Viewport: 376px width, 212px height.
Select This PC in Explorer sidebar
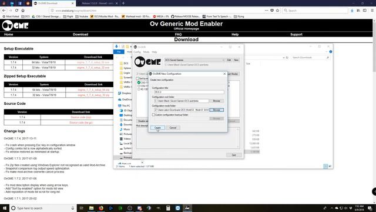click(124, 106)
